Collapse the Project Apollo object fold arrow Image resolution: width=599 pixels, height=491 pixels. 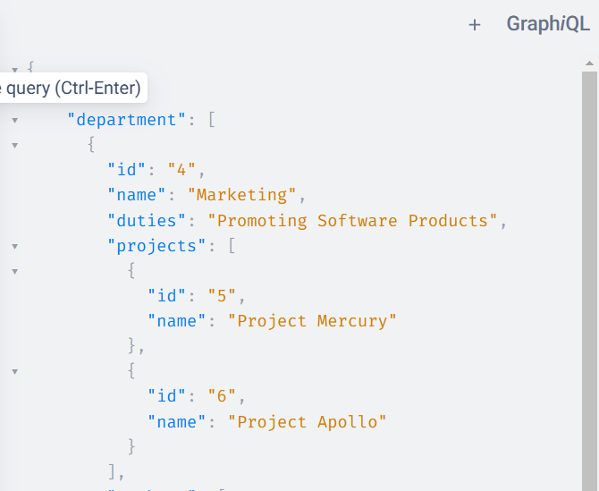coord(15,371)
